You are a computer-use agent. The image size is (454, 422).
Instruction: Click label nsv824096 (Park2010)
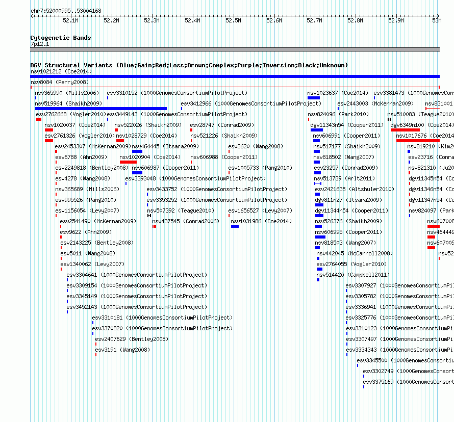click(x=338, y=114)
